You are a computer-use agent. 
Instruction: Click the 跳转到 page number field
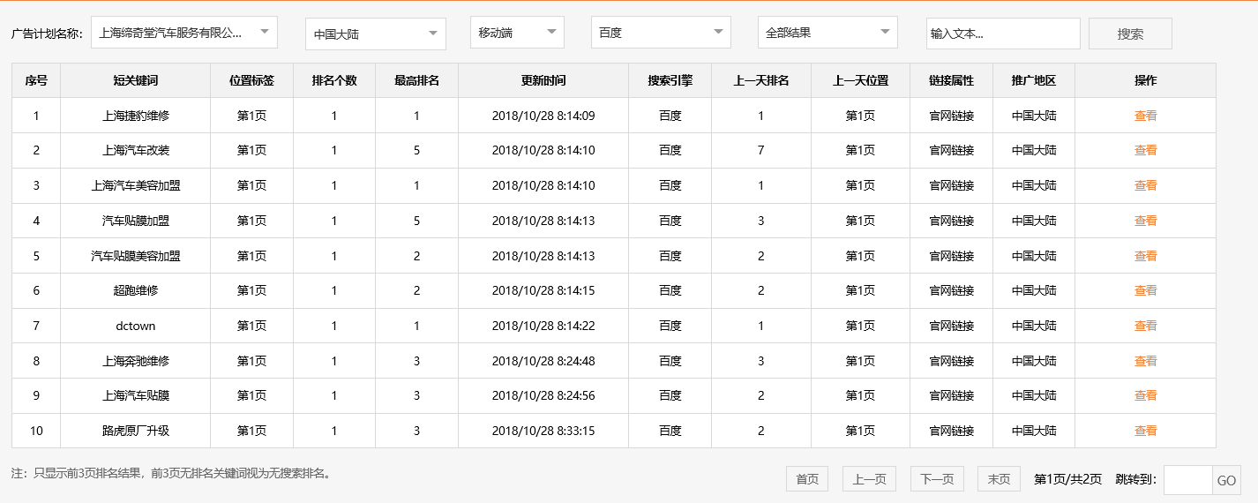click(1187, 480)
